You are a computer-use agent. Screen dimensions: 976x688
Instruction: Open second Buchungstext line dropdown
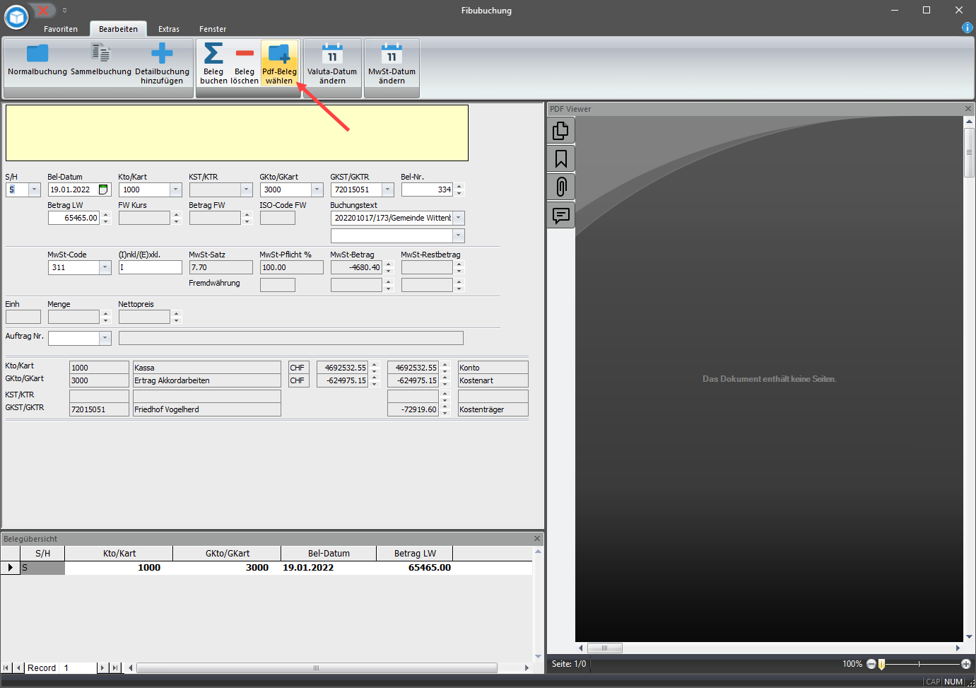pyautogui.click(x=459, y=235)
